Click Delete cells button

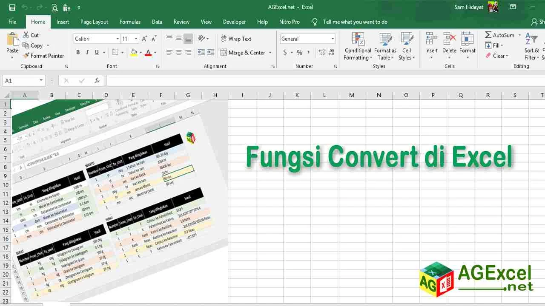click(449, 46)
